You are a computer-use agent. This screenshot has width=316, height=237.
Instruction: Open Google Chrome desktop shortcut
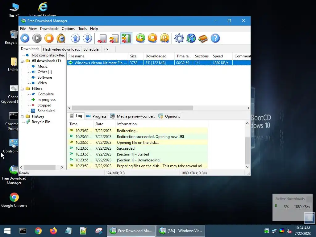click(x=14, y=200)
